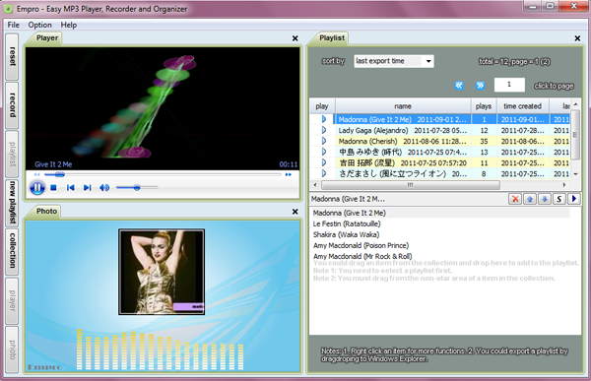Click the S shuffle button

[x=559, y=199]
